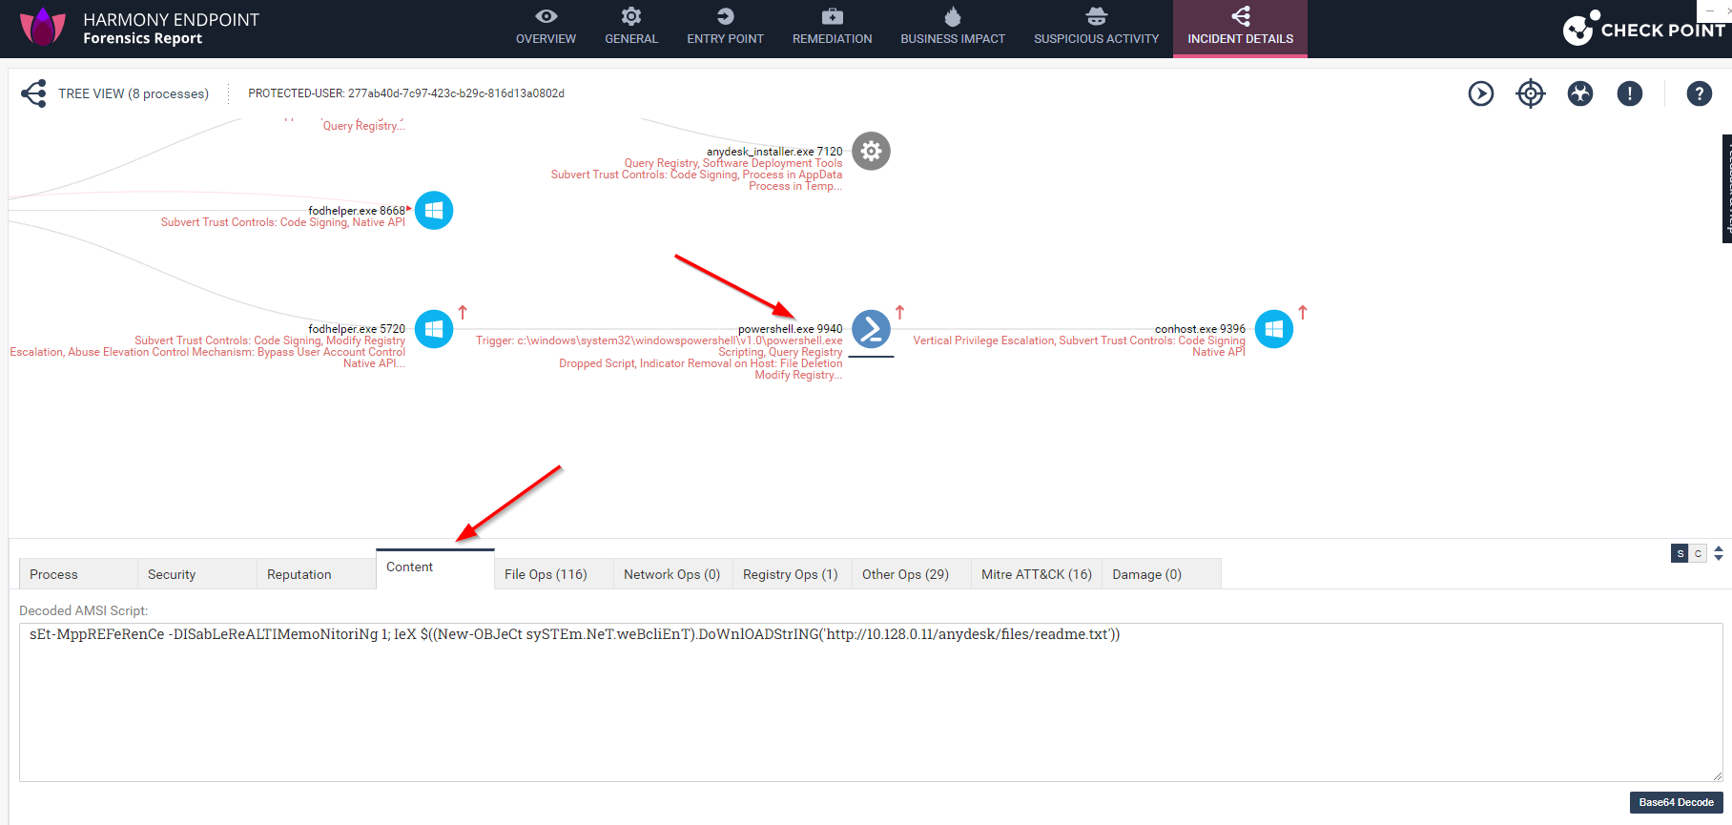Screen dimensions: 1732x825
Task: Click 'Dropped Script, Indicator Removal' text line
Action: click(x=701, y=363)
